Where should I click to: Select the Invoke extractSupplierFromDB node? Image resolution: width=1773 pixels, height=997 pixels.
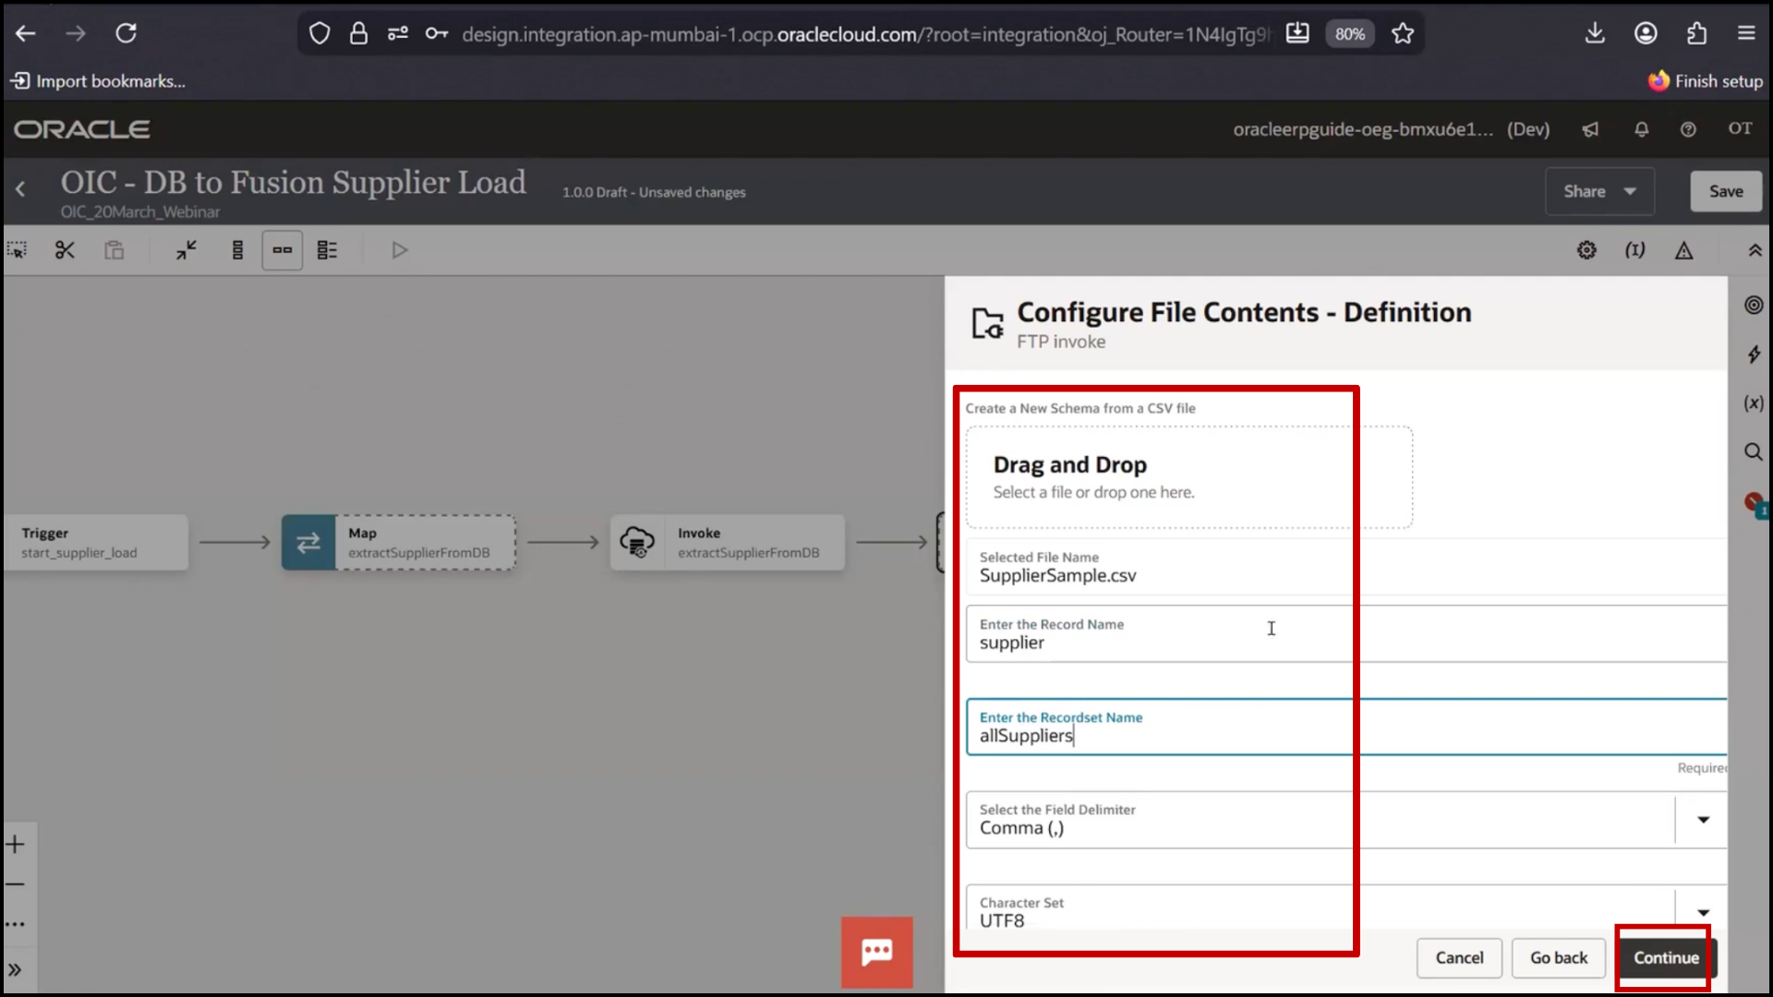point(728,543)
